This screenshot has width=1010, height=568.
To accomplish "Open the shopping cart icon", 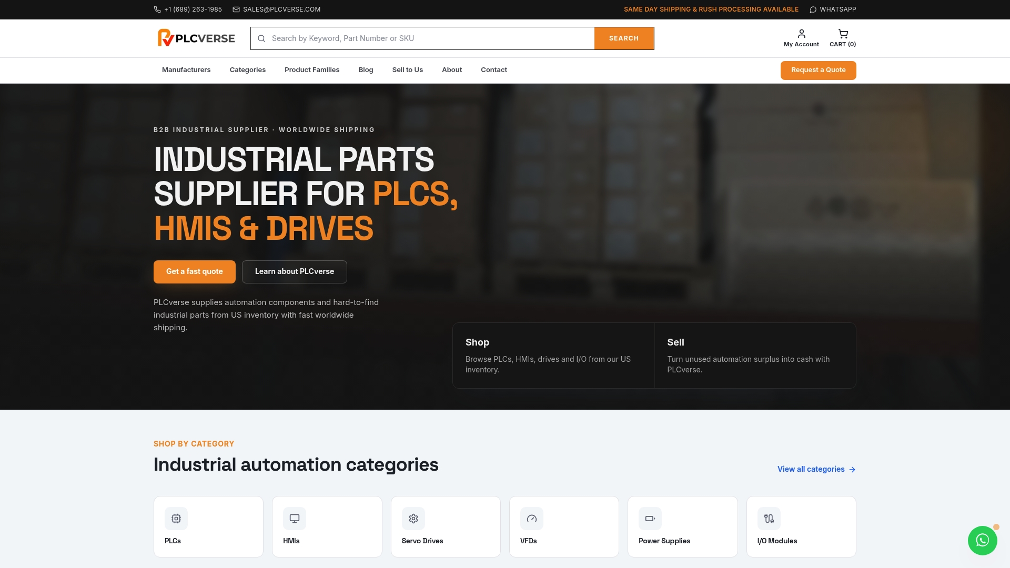I will coord(843,34).
